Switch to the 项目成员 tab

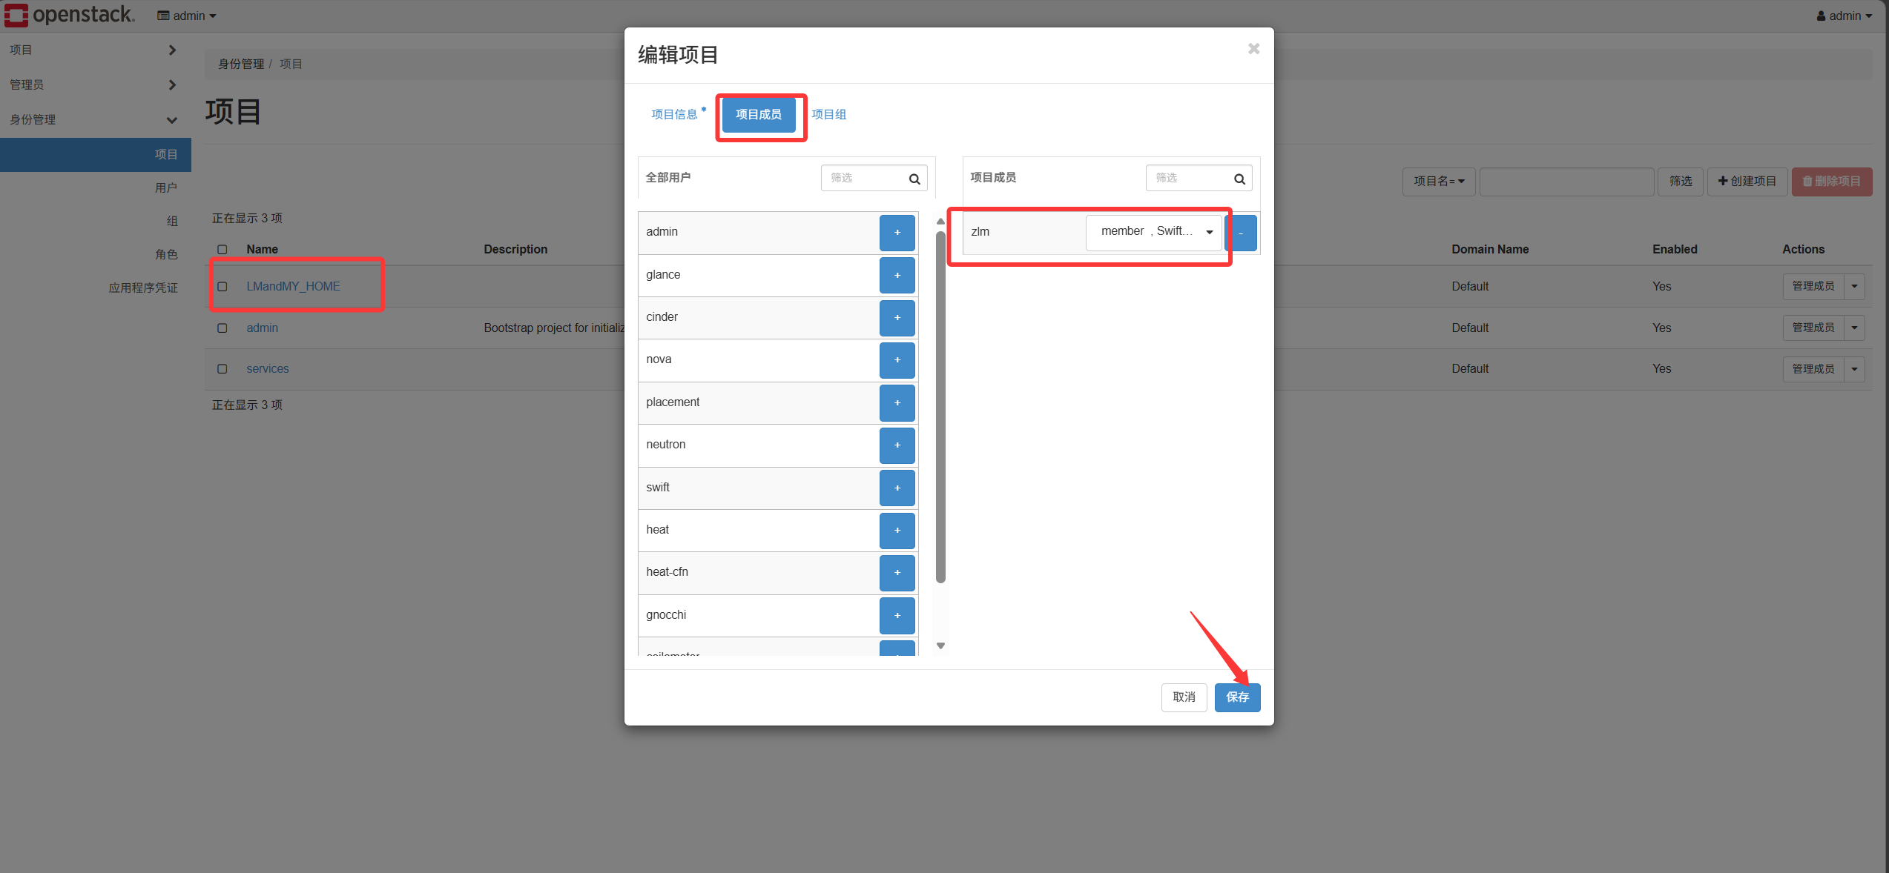coord(759,115)
